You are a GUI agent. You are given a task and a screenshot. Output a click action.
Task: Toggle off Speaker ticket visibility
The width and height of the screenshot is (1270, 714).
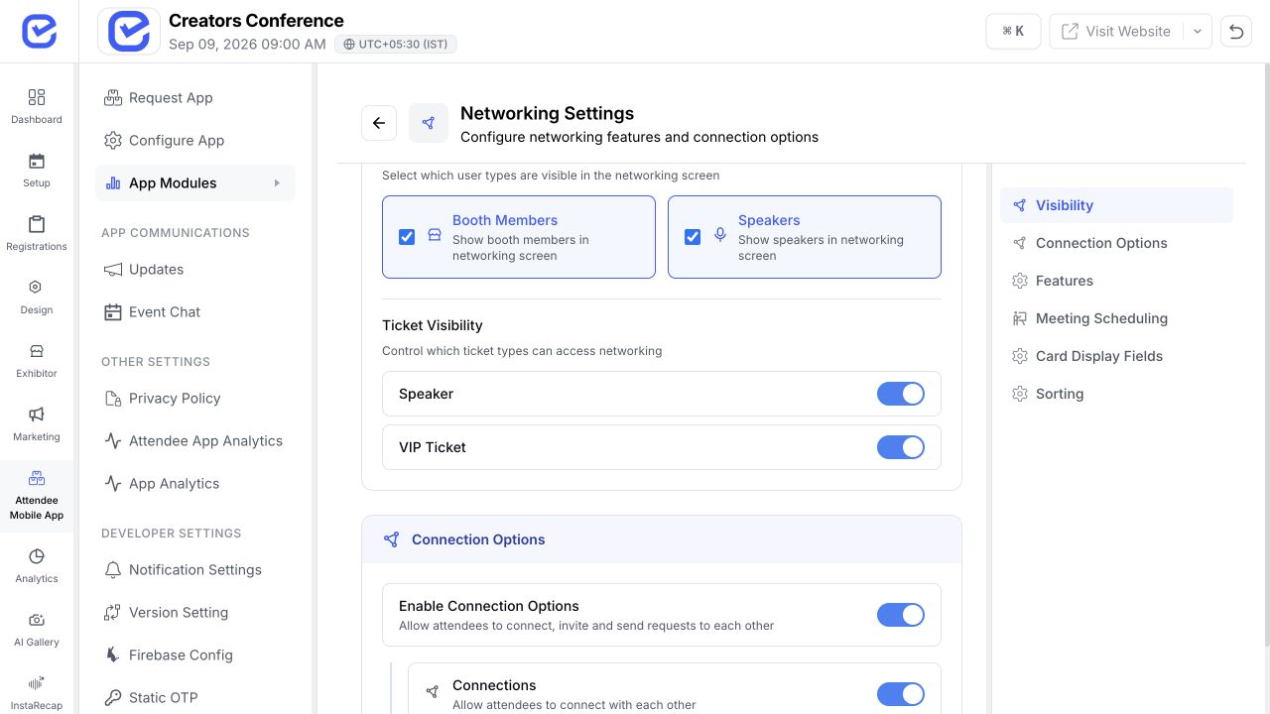tap(901, 394)
